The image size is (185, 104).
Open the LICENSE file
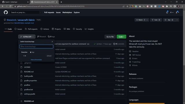click(27, 67)
